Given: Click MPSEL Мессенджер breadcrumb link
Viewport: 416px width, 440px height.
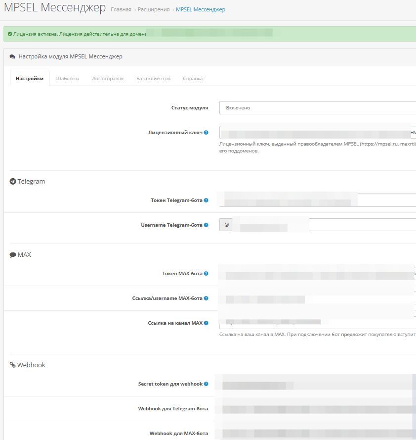Looking at the screenshot, I should point(201,9).
